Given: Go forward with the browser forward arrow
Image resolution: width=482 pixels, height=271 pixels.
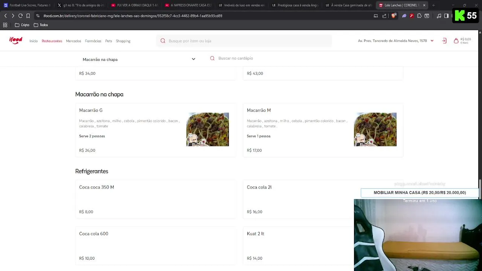Looking at the screenshot, I should pos(13,16).
